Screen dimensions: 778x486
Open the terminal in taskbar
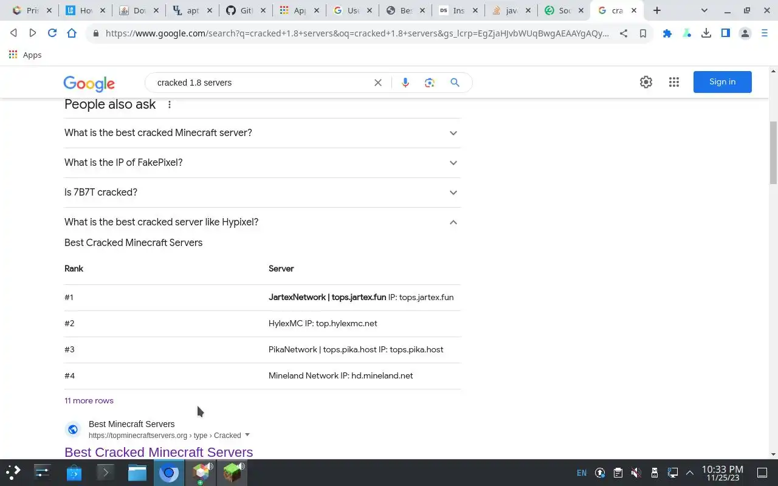(x=106, y=472)
